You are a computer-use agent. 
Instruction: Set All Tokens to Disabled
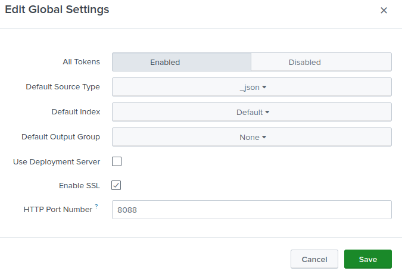point(321,62)
